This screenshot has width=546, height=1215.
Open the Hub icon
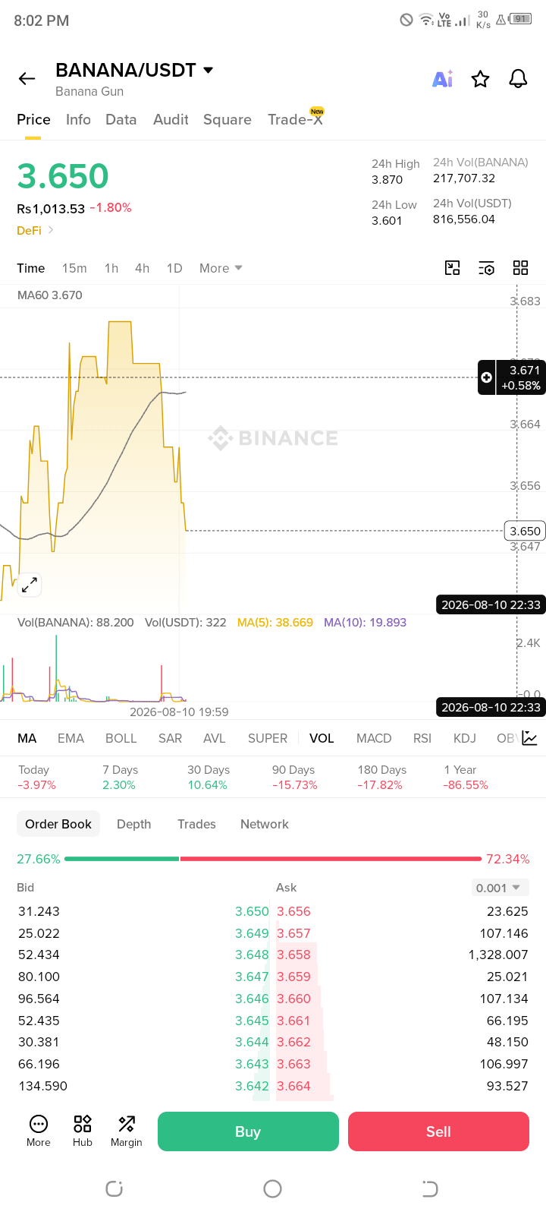(x=83, y=1131)
